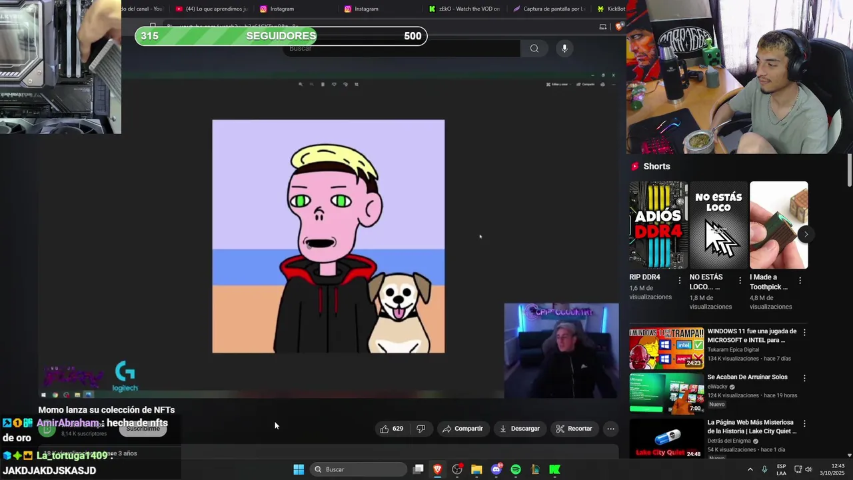This screenshot has height=480, width=853.
Task: Click title Se Acaban De Arruinar Solos
Action: 747,377
